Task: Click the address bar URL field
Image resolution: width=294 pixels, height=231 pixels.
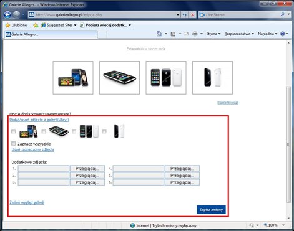Action: pyautogui.click(x=105, y=15)
